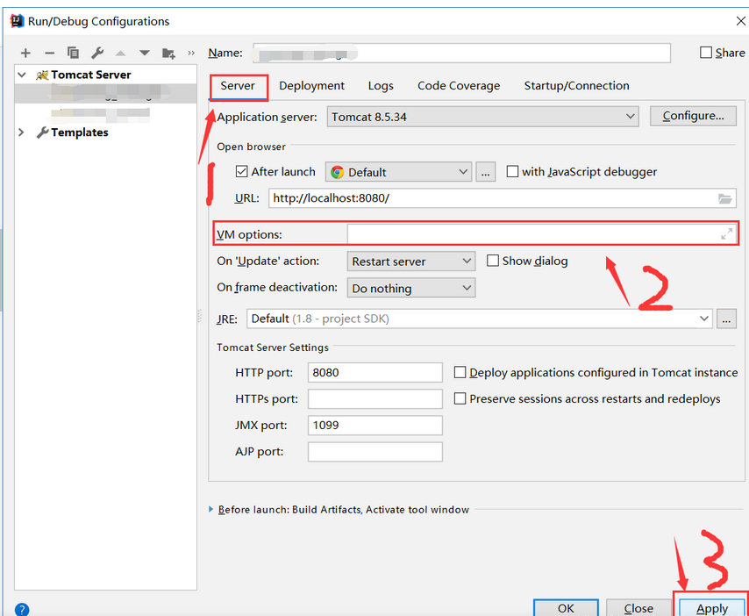This screenshot has width=749, height=616.
Task: Open the On 'Update' action dropdown
Action: tap(410, 261)
